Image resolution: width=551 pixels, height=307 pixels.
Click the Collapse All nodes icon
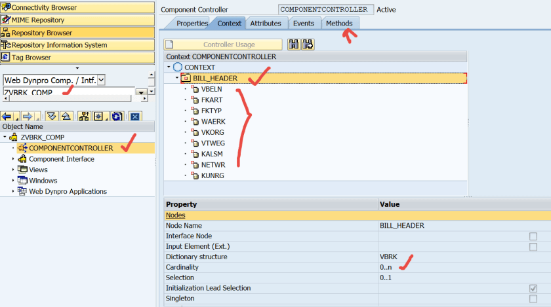click(66, 117)
